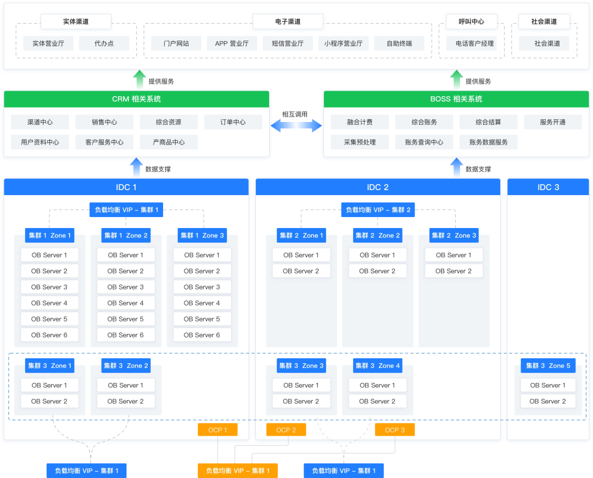This screenshot has width=593, height=478.
Task: Select the APP 营业厅 box
Action: 232,43
